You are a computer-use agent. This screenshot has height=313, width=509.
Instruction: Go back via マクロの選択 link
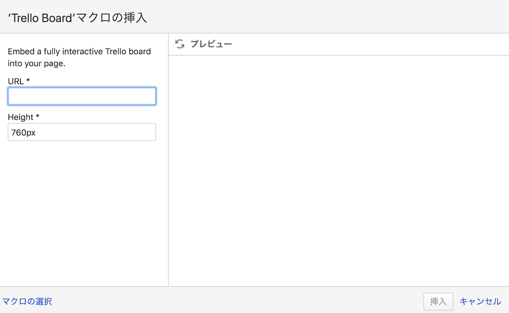pyautogui.click(x=27, y=301)
